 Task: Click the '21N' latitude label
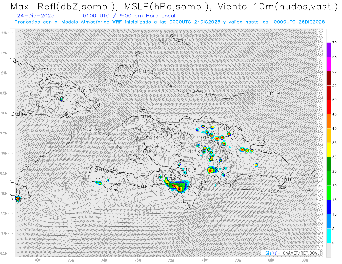click(x=5, y=73)
